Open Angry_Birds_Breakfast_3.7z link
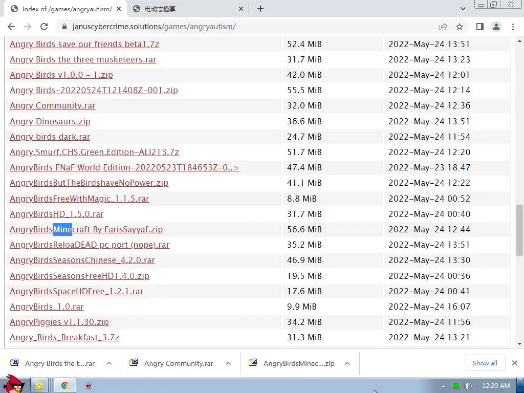 pos(64,337)
